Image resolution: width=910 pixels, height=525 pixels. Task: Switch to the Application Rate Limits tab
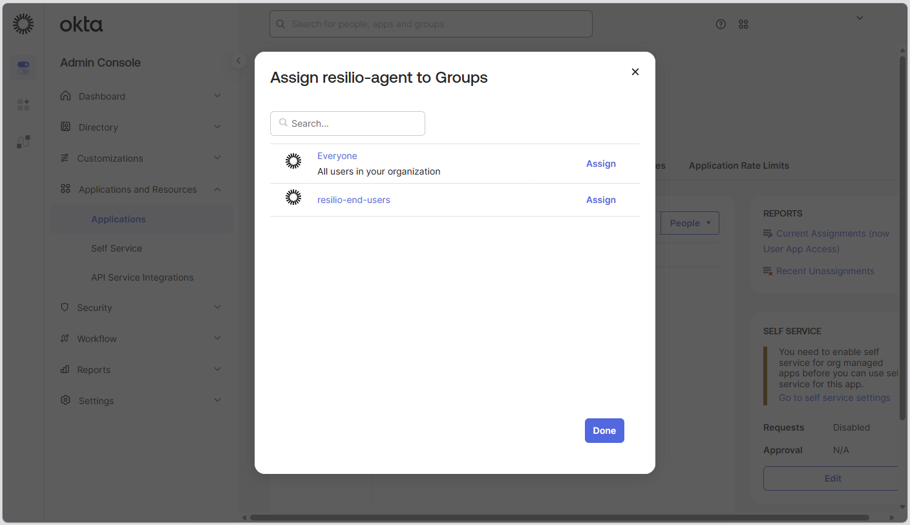739,166
